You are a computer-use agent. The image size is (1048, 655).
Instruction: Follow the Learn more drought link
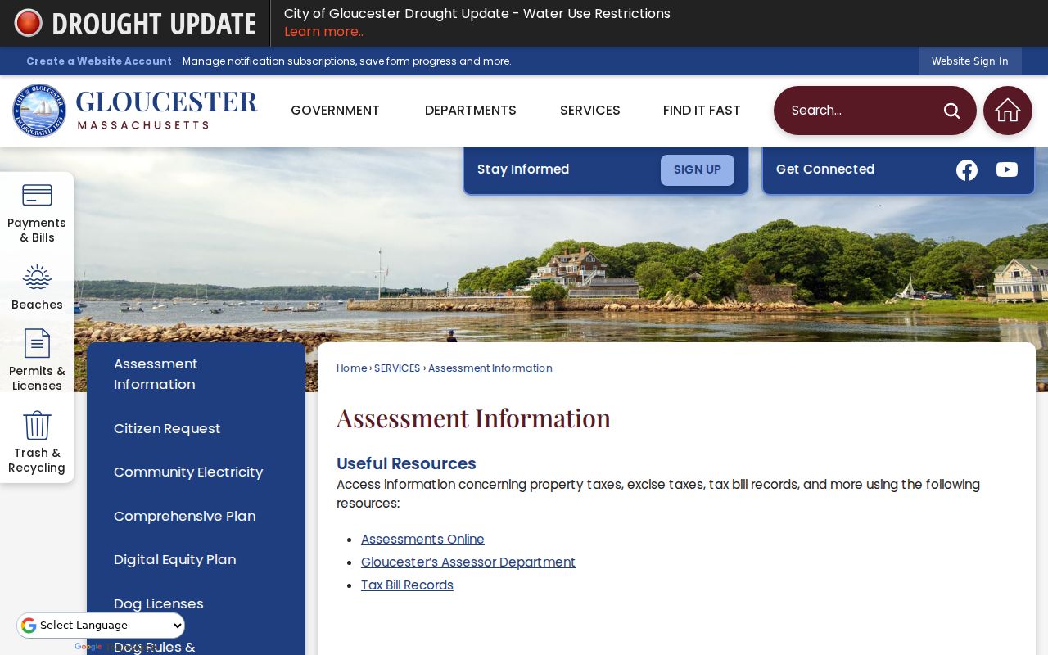point(323,32)
